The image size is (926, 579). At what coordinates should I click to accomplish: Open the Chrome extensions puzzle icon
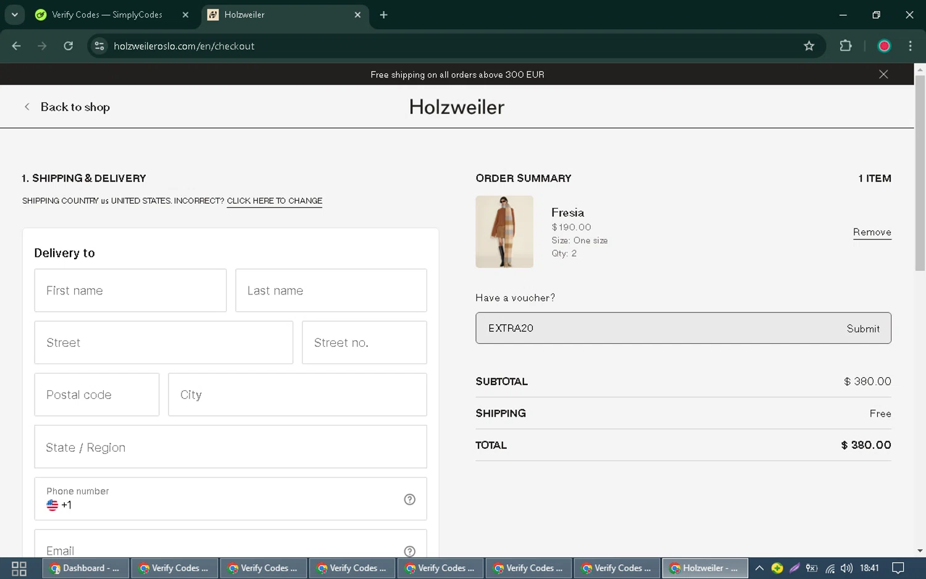[x=846, y=46]
